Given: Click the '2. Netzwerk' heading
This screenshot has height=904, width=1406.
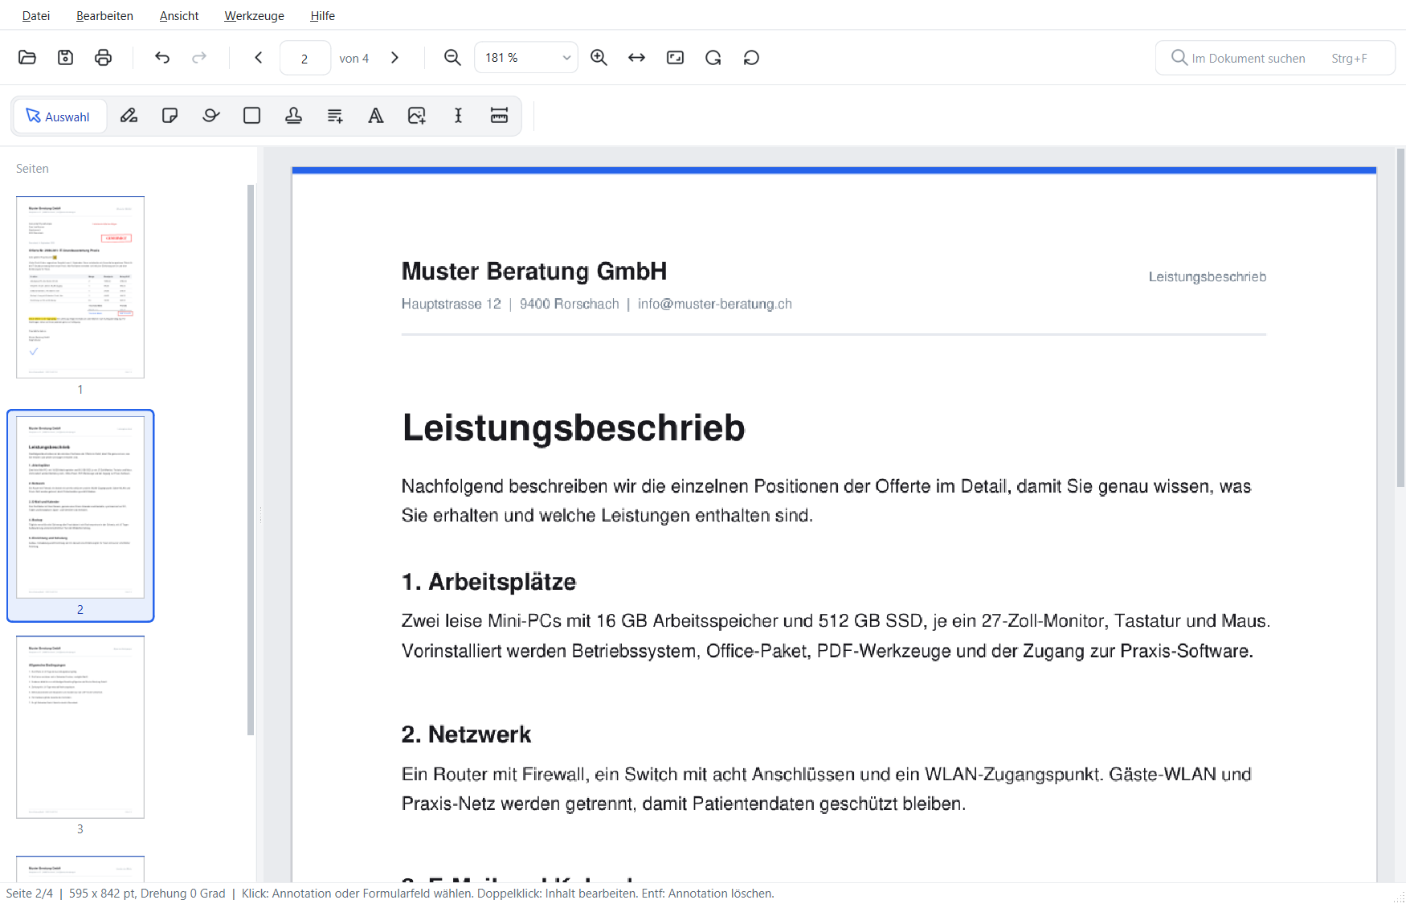Looking at the screenshot, I should (466, 734).
